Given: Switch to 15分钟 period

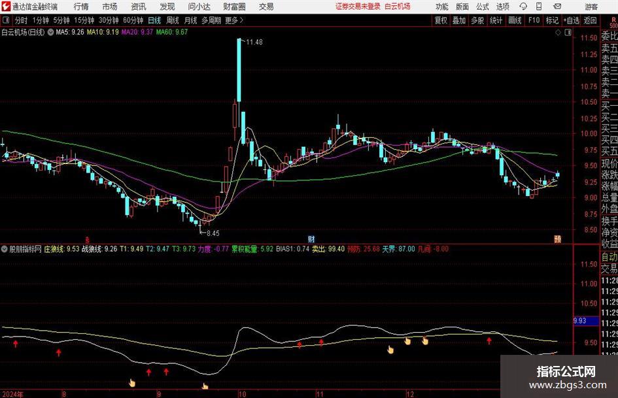Looking at the screenshot, I should point(84,20).
